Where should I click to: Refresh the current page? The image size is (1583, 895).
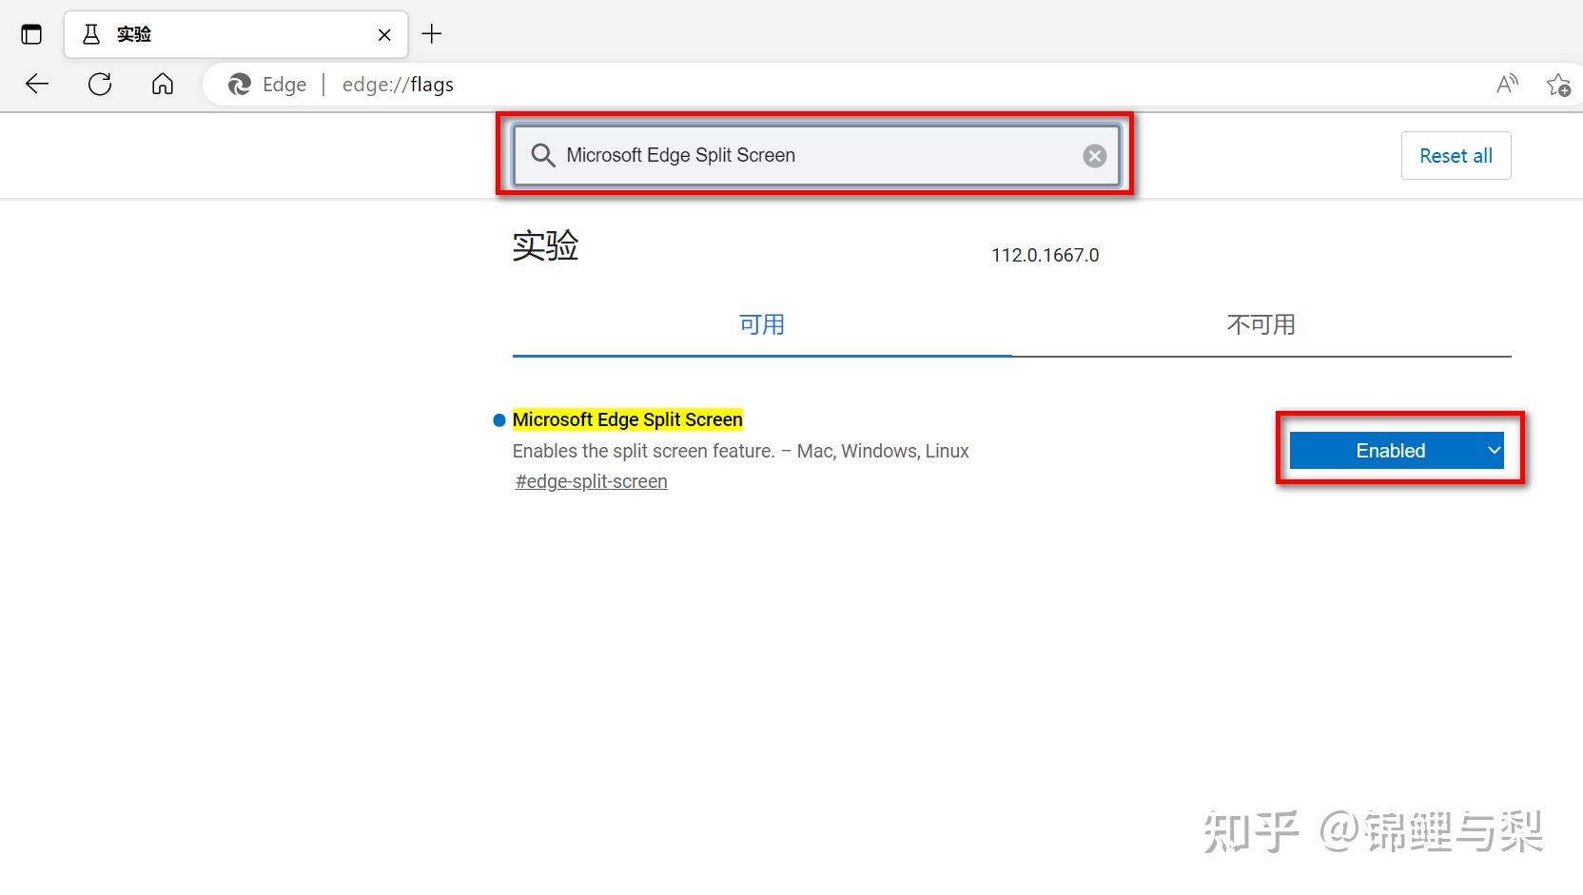(x=100, y=84)
